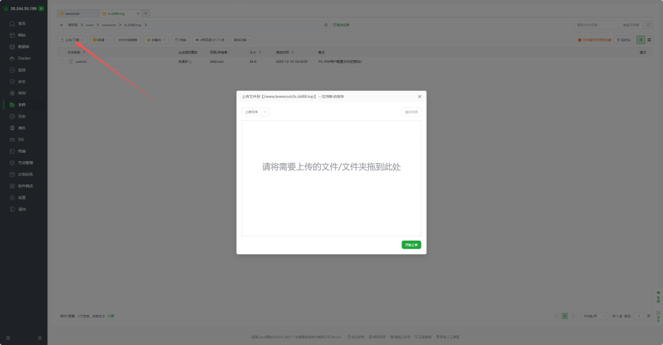663x345 pixels.
Task: Click www in the breadcrumb
Action: point(89,25)
